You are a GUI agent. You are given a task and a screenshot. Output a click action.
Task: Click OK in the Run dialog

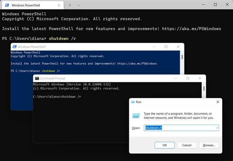tap(165, 145)
